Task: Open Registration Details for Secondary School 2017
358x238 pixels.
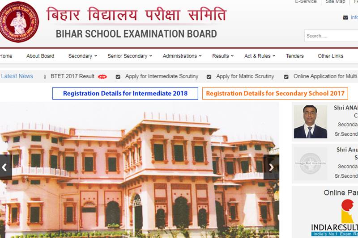Action: point(275,93)
